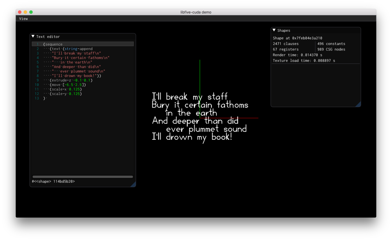Click rendered 'I'll drown my book!' in viewport
Viewport: 392px width, 240px height.
click(x=192, y=137)
